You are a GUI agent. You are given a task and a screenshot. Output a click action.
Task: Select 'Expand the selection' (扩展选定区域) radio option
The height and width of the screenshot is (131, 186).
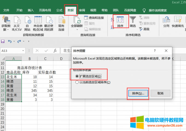tap(77, 76)
